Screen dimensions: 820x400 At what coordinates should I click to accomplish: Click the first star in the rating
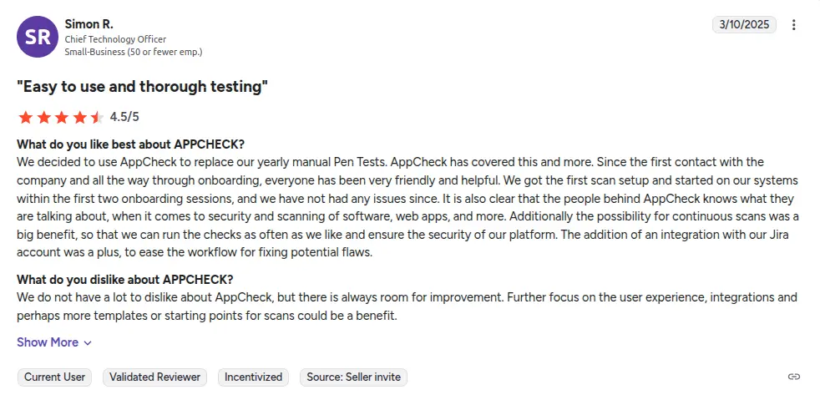(25, 117)
